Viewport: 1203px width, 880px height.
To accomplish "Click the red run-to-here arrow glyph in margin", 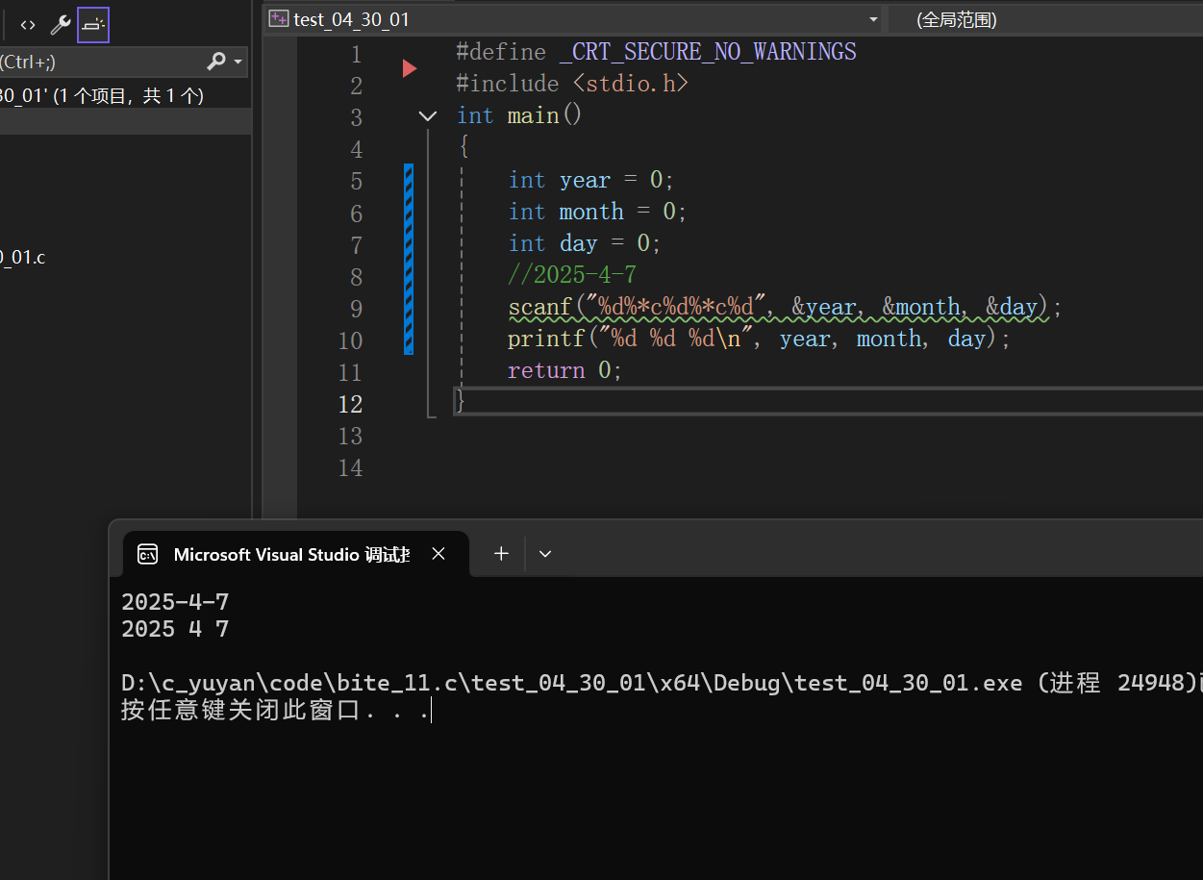I will [410, 68].
